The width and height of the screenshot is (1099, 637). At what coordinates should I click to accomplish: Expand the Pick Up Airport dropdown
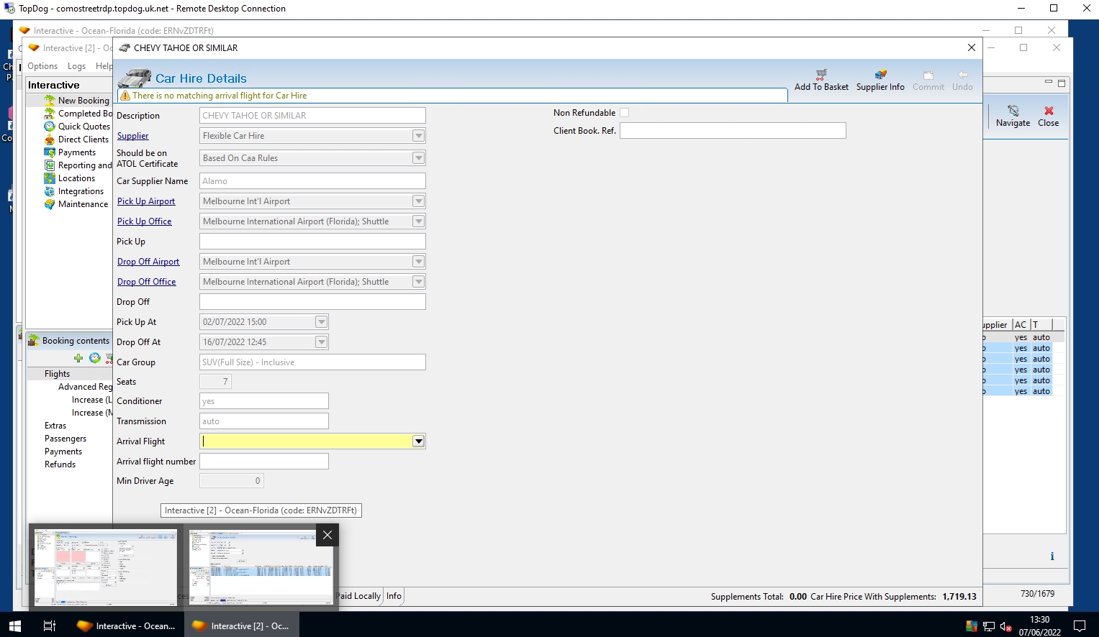pos(418,201)
